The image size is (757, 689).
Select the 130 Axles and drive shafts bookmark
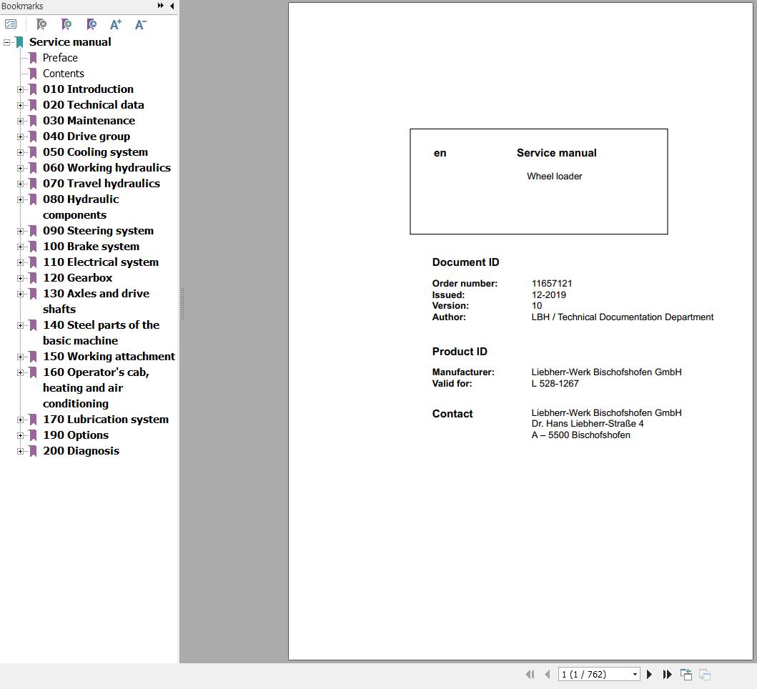(x=96, y=302)
